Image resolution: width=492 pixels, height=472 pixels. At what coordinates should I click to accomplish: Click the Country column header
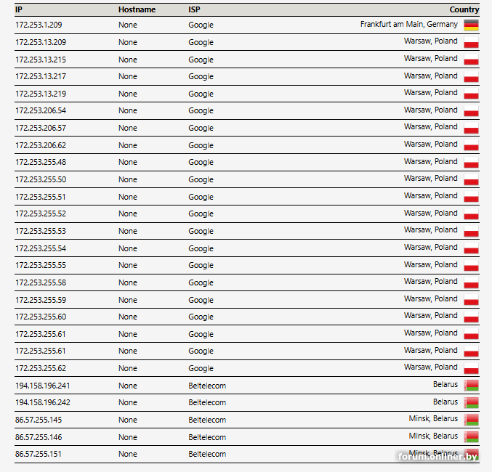464,9
